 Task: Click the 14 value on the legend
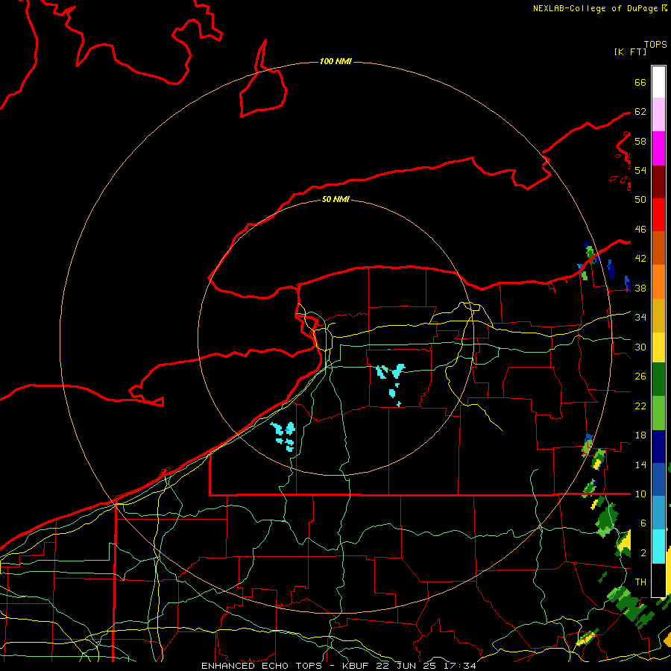pos(640,464)
